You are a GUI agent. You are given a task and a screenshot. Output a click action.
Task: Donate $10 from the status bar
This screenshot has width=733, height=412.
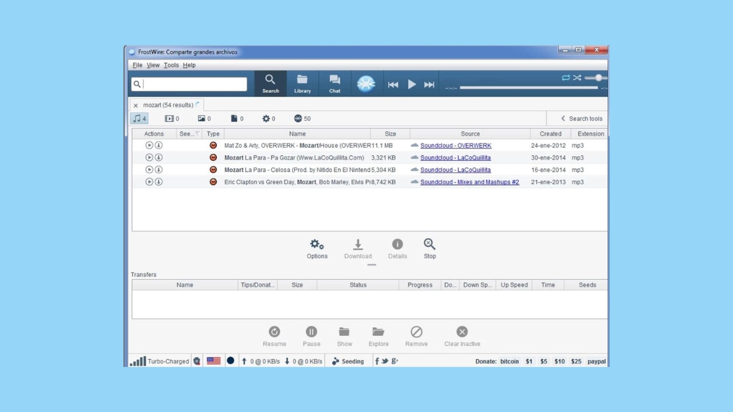coord(559,362)
